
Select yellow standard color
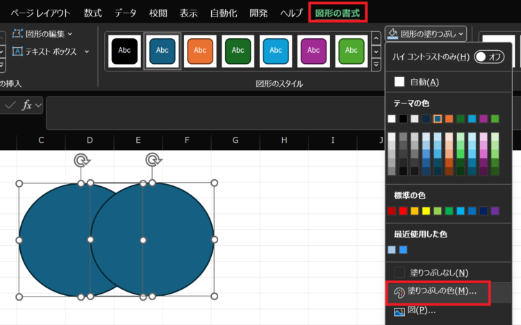tap(426, 210)
